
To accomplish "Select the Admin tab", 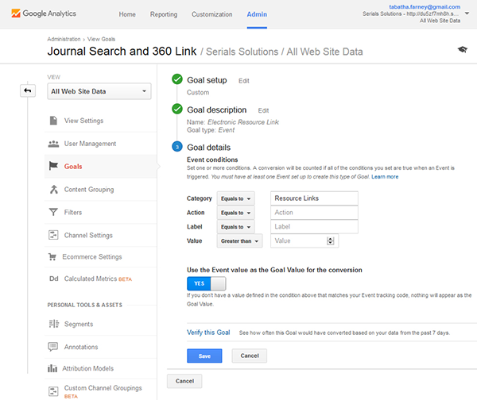I will click(257, 14).
